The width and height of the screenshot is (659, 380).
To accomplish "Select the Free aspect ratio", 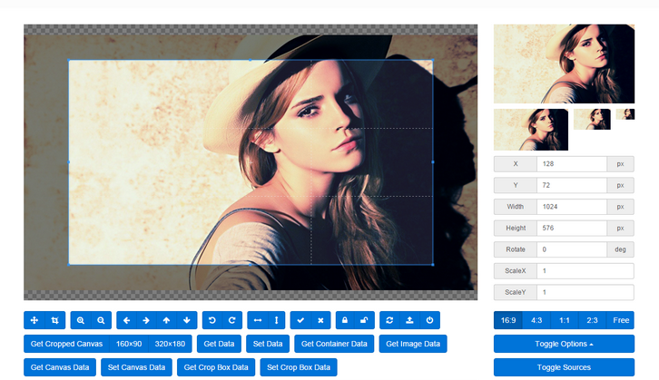I will [x=621, y=320].
